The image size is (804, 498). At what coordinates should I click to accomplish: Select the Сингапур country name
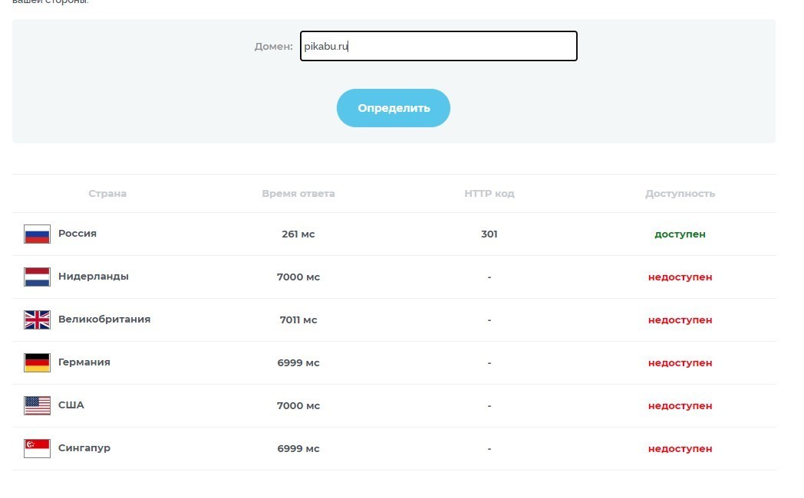(84, 448)
